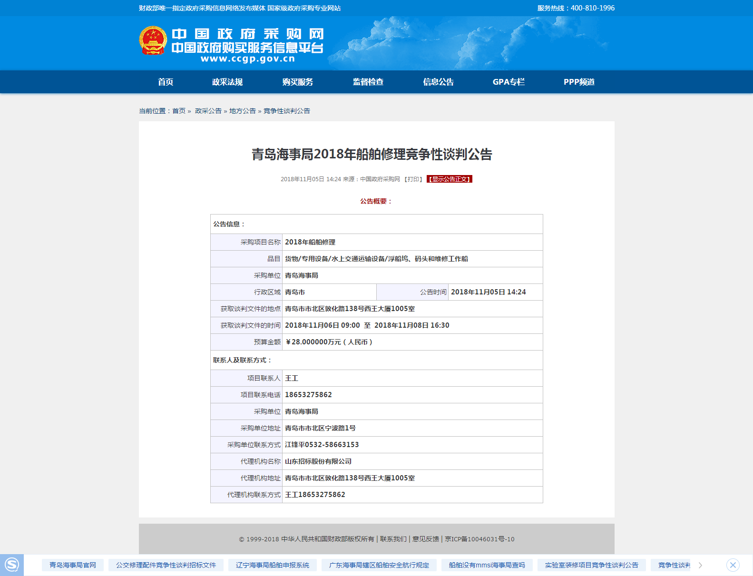753x576 pixels.
Task: Go to 购买服务 section
Action: [298, 82]
